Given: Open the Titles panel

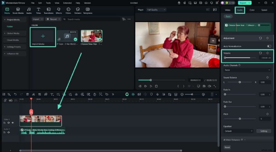Looking at the screenshot, I should tap(38, 11).
